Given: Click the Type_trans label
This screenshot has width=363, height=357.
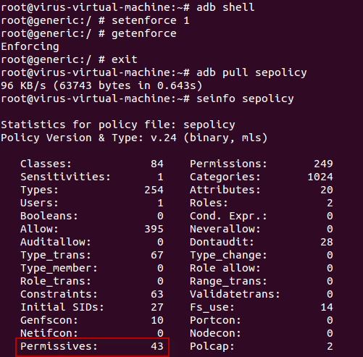Looking at the screenshot, I should click(x=56, y=255).
